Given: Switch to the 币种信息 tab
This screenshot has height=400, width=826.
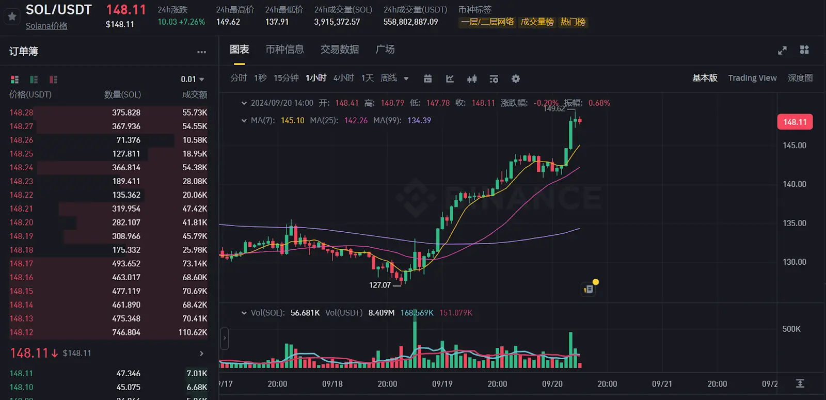Looking at the screenshot, I should pos(284,50).
